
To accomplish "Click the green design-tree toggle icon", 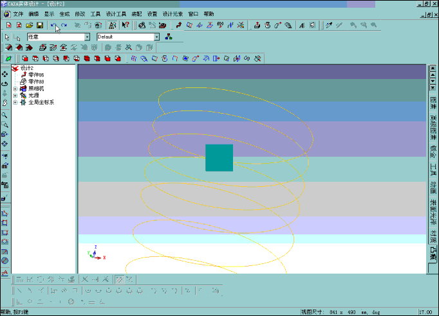I will [8, 58].
